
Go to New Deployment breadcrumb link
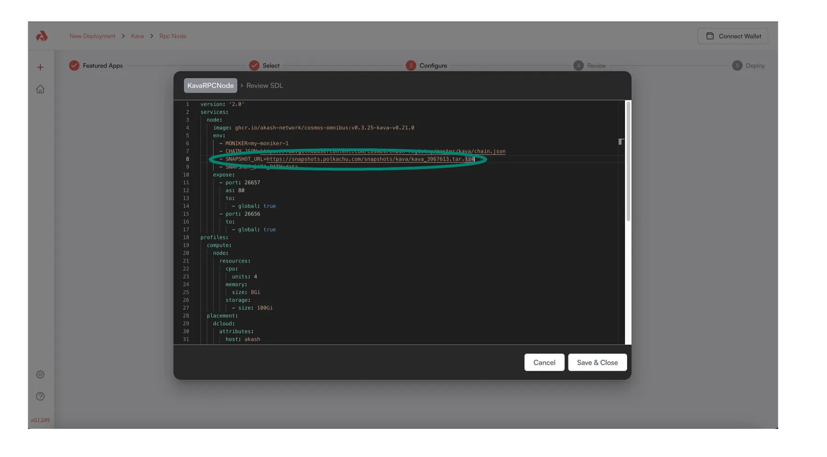92,36
